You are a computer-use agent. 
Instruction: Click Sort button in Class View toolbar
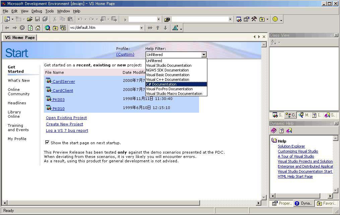(274, 42)
